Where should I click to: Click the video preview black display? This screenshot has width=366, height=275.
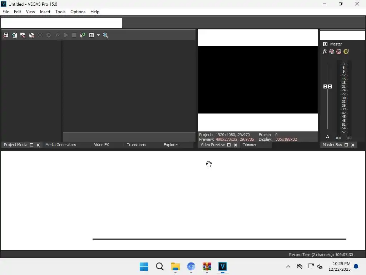coord(258,80)
